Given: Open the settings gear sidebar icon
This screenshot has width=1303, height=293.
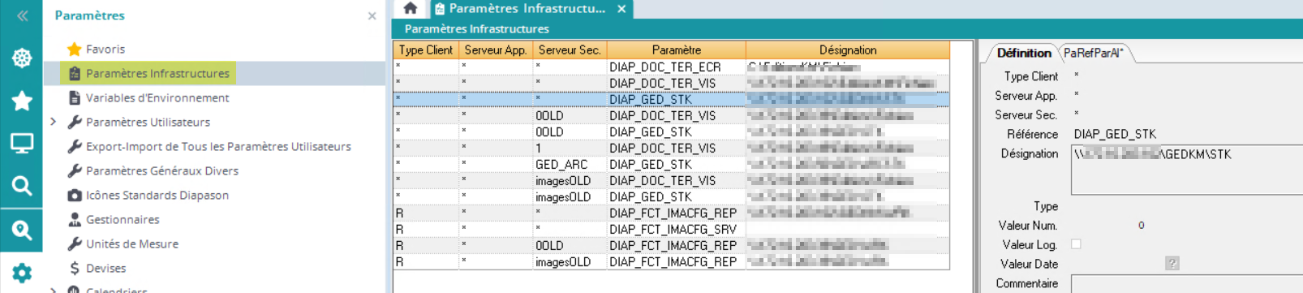Looking at the screenshot, I should 22,273.
